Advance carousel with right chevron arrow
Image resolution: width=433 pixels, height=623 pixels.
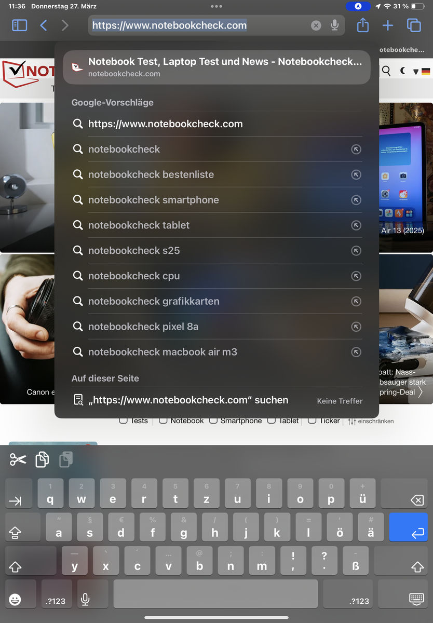(x=420, y=392)
